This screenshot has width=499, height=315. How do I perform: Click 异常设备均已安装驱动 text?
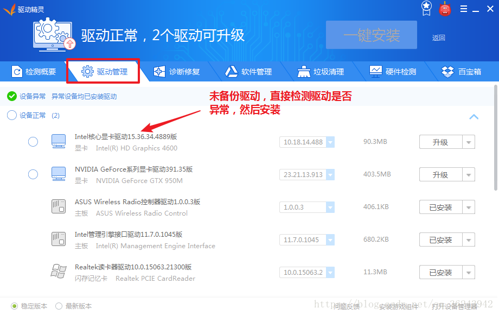pos(84,97)
